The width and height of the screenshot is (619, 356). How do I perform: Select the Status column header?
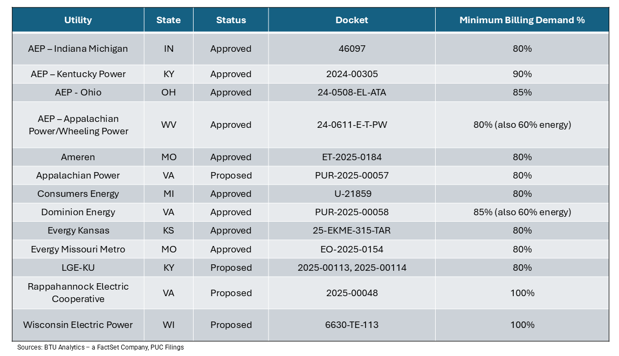(231, 20)
